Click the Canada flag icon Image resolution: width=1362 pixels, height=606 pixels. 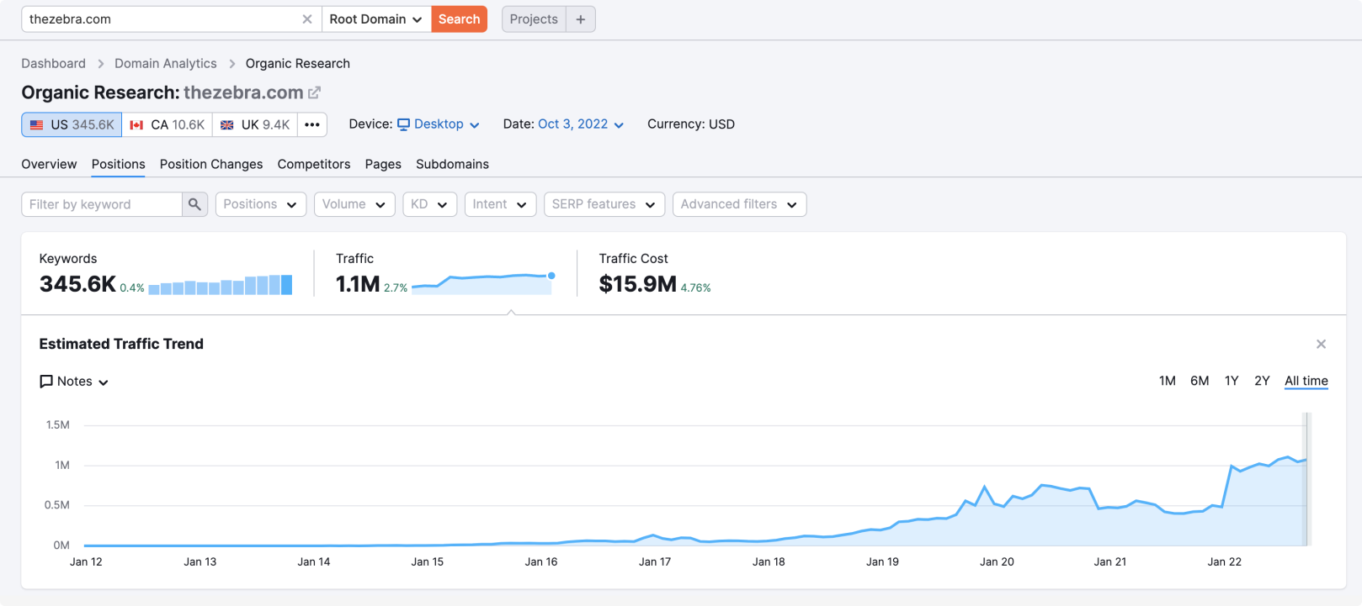(x=136, y=125)
